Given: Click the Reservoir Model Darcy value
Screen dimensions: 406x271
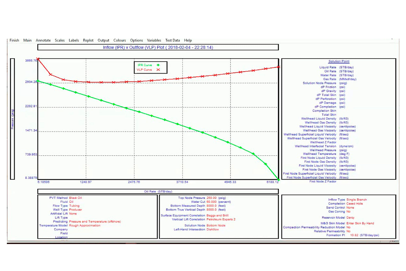Looking at the screenshot, I should click(x=350, y=218).
